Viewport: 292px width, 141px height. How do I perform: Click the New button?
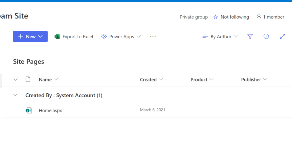point(30,37)
